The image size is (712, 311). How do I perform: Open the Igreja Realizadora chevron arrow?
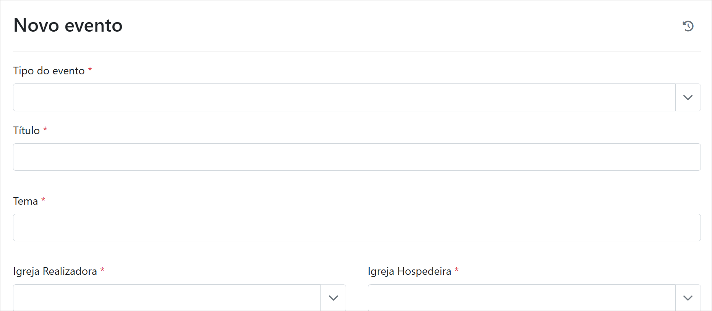tap(333, 298)
